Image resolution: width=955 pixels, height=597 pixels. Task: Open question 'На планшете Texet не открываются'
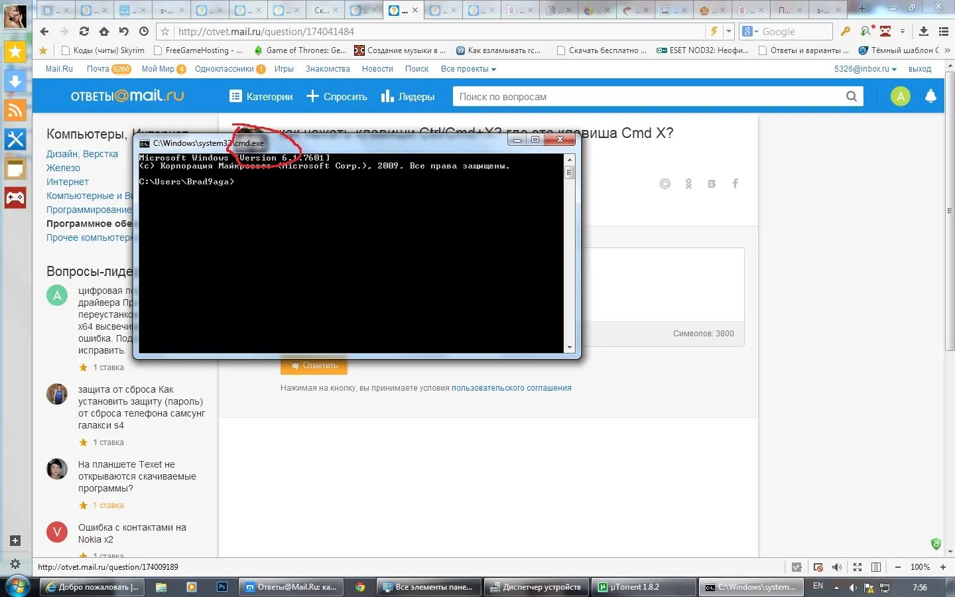tap(137, 476)
